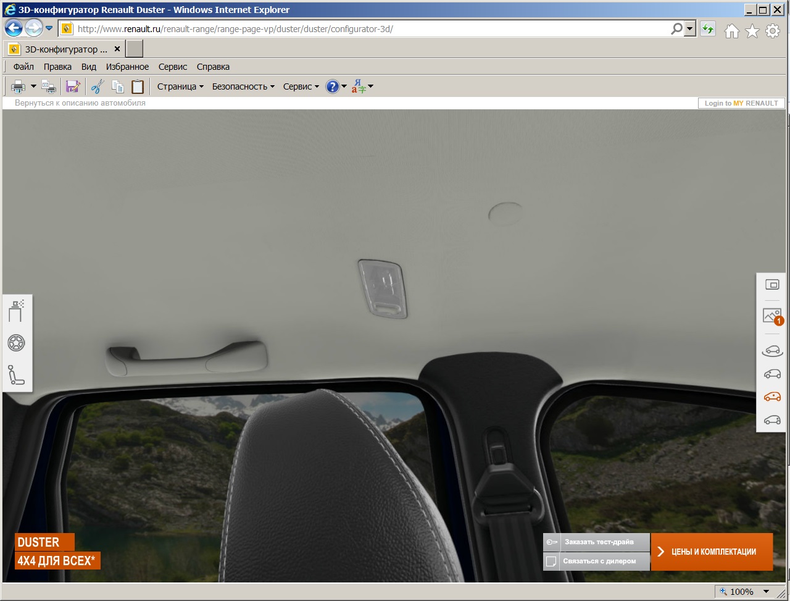790x601 pixels.
Task: Click Login to MY RENAULT link
Action: [x=741, y=103]
